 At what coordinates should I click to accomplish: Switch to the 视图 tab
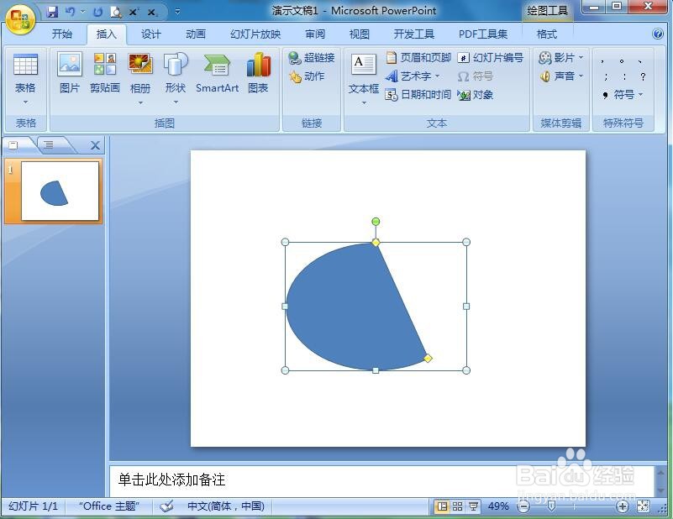(360, 34)
